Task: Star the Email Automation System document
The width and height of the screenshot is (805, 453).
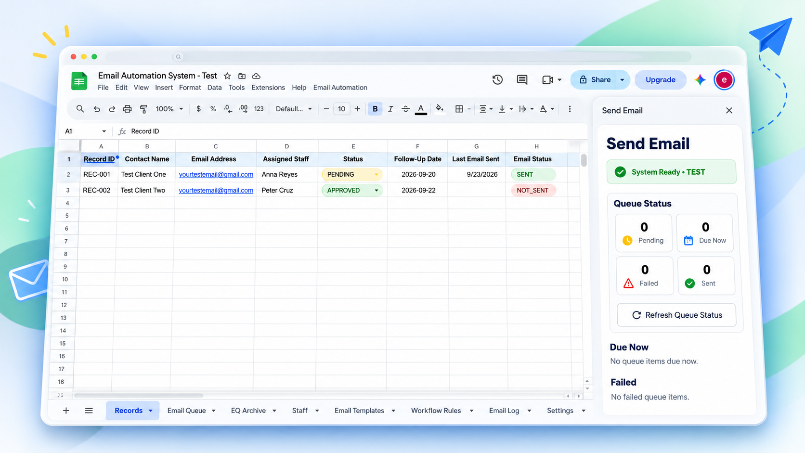Action: point(227,76)
